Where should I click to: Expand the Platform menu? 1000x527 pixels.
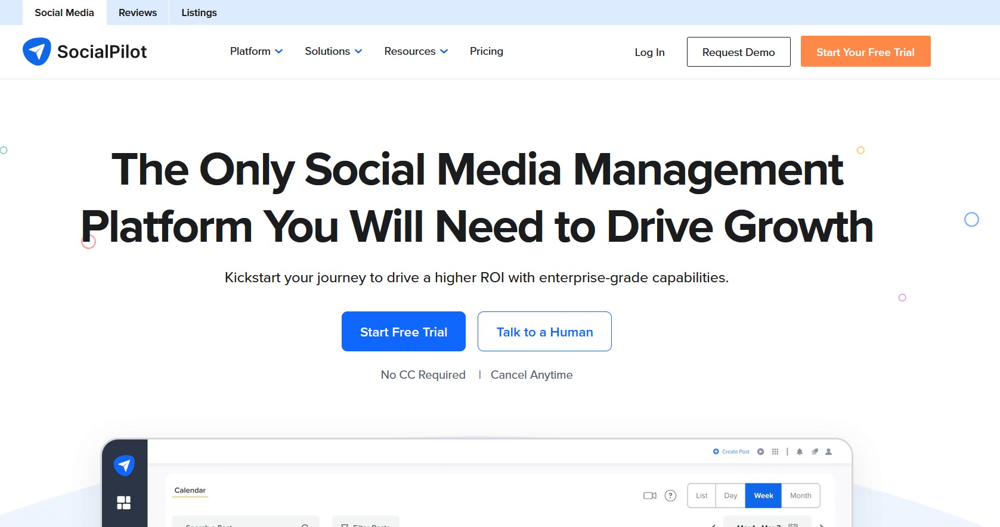click(x=256, y=51)
